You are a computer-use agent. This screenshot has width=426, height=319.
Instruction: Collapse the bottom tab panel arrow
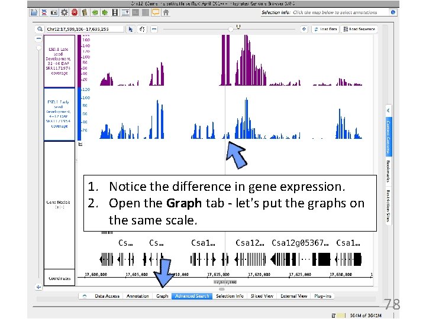[x=85, y=296]
